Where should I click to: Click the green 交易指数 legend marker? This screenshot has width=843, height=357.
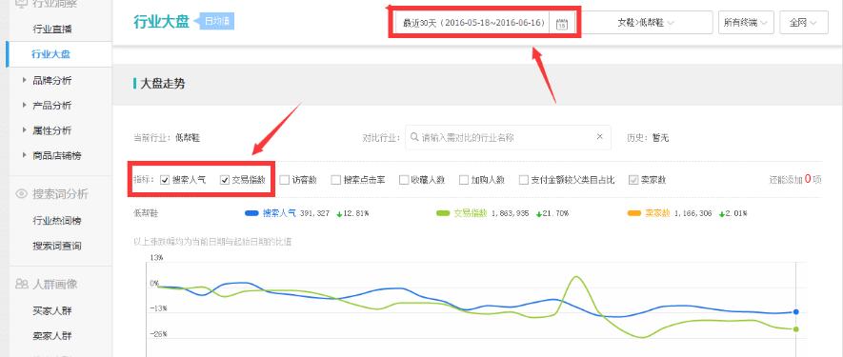[x=444, y=213]
